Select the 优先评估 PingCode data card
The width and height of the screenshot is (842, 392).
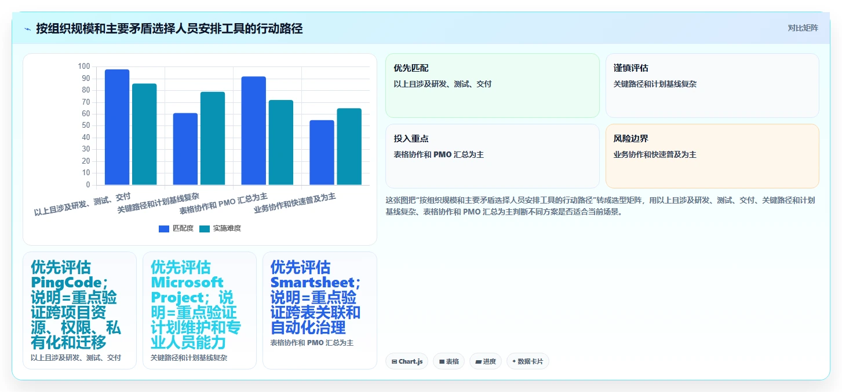79,310
